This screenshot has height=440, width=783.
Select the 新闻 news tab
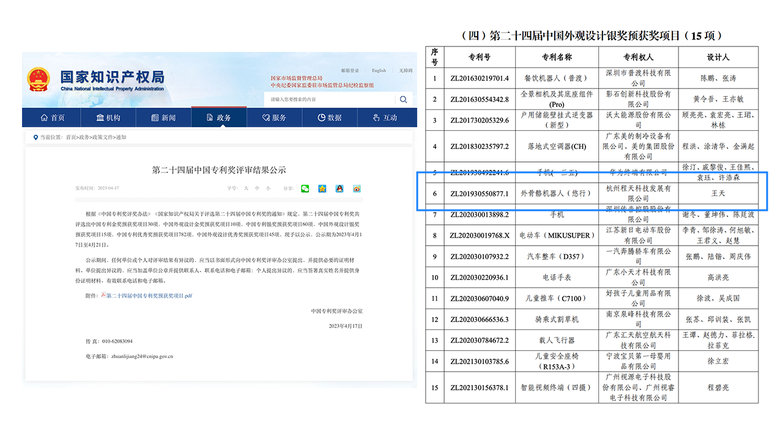coord(163,117)
